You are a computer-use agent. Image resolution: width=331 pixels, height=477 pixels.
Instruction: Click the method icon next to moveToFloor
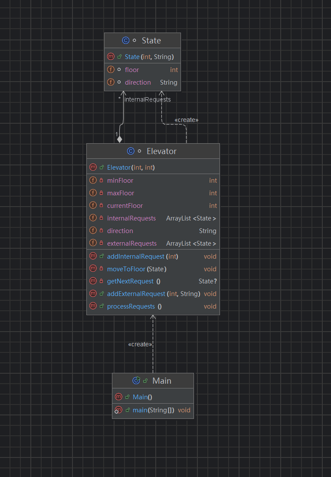tap(93, 269)
